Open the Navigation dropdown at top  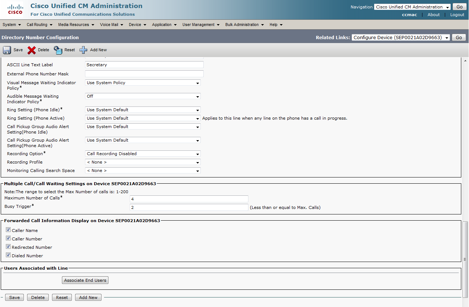click(412, 7)
